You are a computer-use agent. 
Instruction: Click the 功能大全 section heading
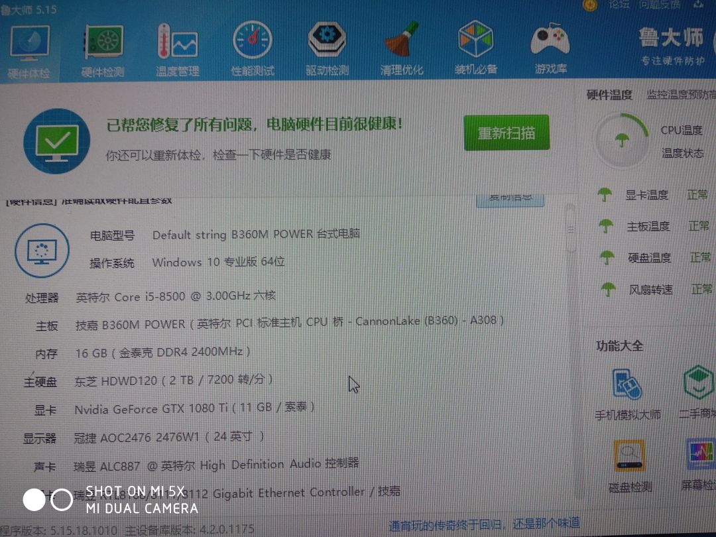coord(619,345)
